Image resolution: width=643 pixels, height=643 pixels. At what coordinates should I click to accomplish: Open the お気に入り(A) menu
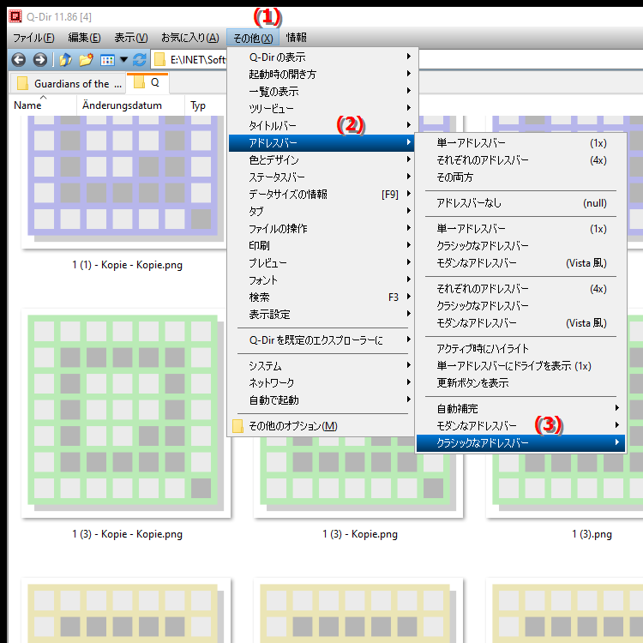tap(189, 38)
